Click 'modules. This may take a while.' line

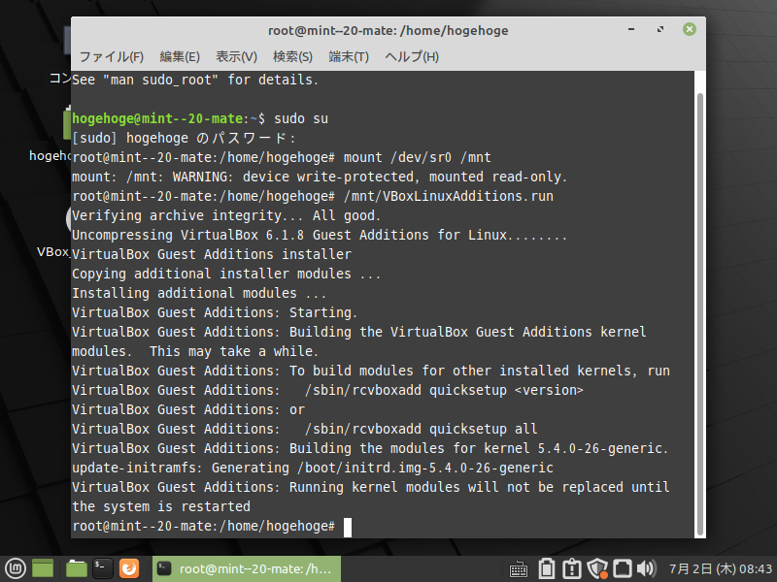(195, 352)
